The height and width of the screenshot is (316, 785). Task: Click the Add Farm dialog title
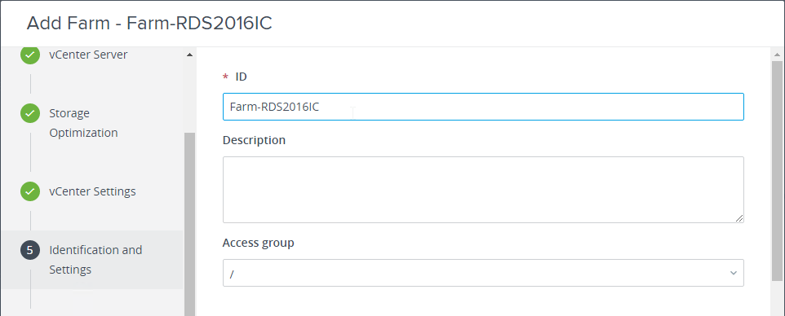[x=149, y=24]
